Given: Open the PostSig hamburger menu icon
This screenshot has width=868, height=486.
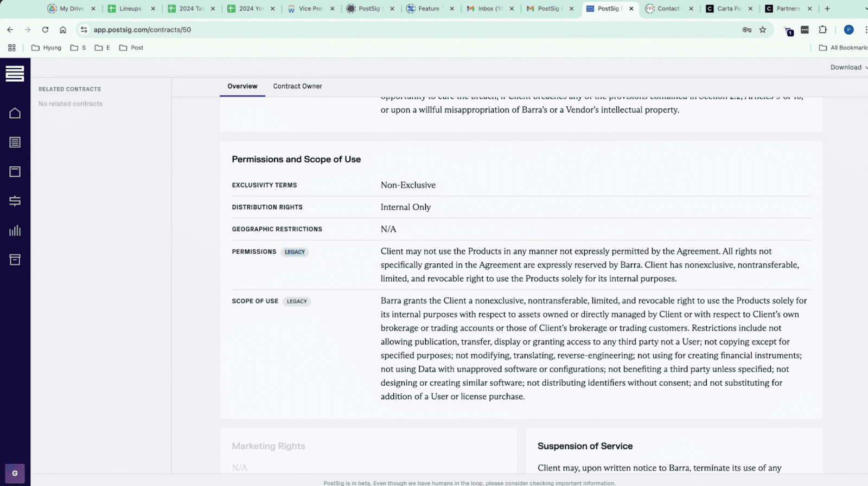Looking at the screenshot, I should [x=15, y=73].
